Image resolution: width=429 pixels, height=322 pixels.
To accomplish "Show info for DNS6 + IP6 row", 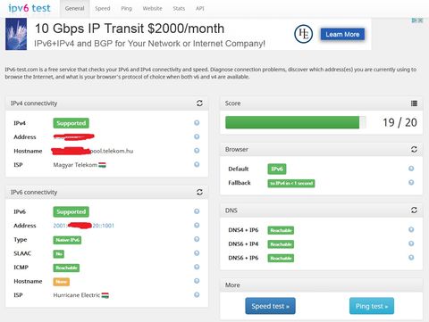I will (411, 258).
